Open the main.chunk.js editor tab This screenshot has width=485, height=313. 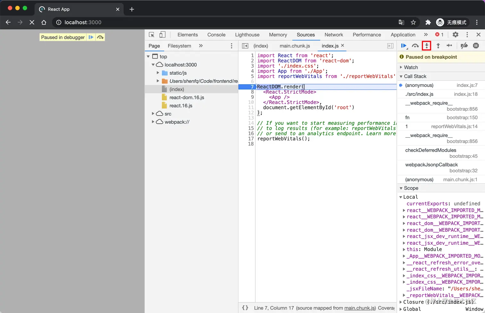(x=295, y=46)
